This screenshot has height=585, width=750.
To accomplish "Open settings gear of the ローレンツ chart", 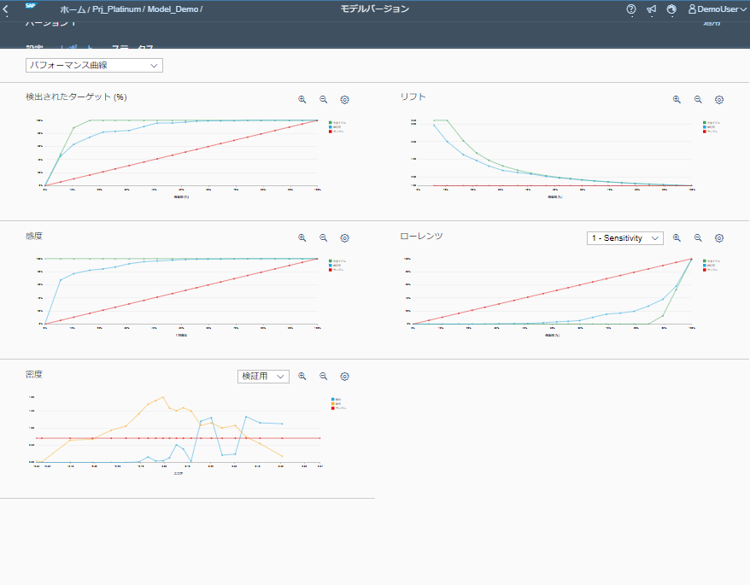I will (719, 237).
